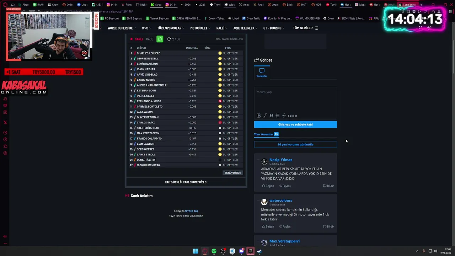This screenshot has width=455, height=256.
Task: Open the TÜM SERİLER menu
Action: [305, 28]
